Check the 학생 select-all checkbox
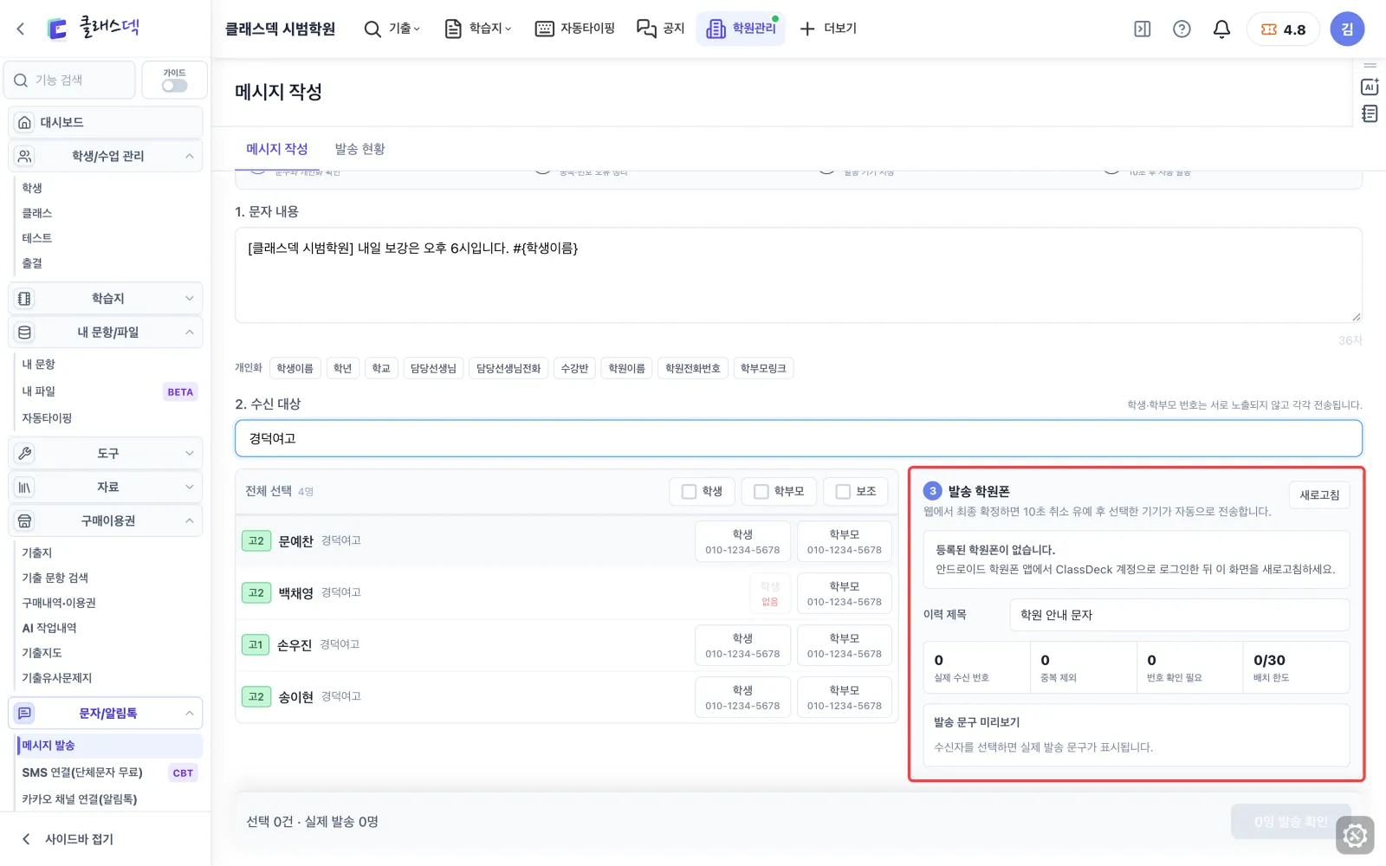The height and width of the screenshot is (866, 1386). click(x=690, y=491)
